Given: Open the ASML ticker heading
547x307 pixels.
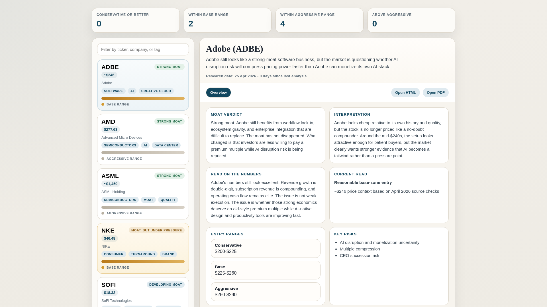Looking at the screenshot, I should (110, 176).
